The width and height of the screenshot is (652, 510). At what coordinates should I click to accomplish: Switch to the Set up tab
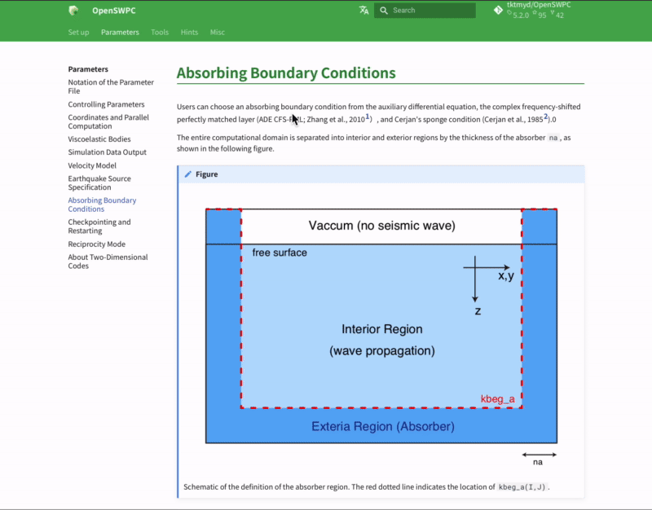pos(78,32)
